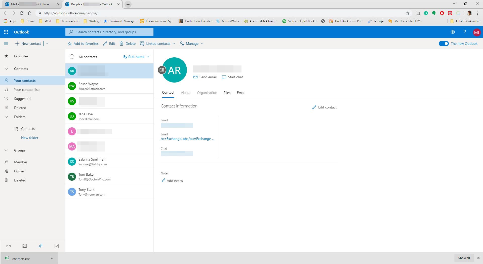Select the TB avatar for Tom Baker
This screenshot has height=264, width=483.
tap(72, 177)
